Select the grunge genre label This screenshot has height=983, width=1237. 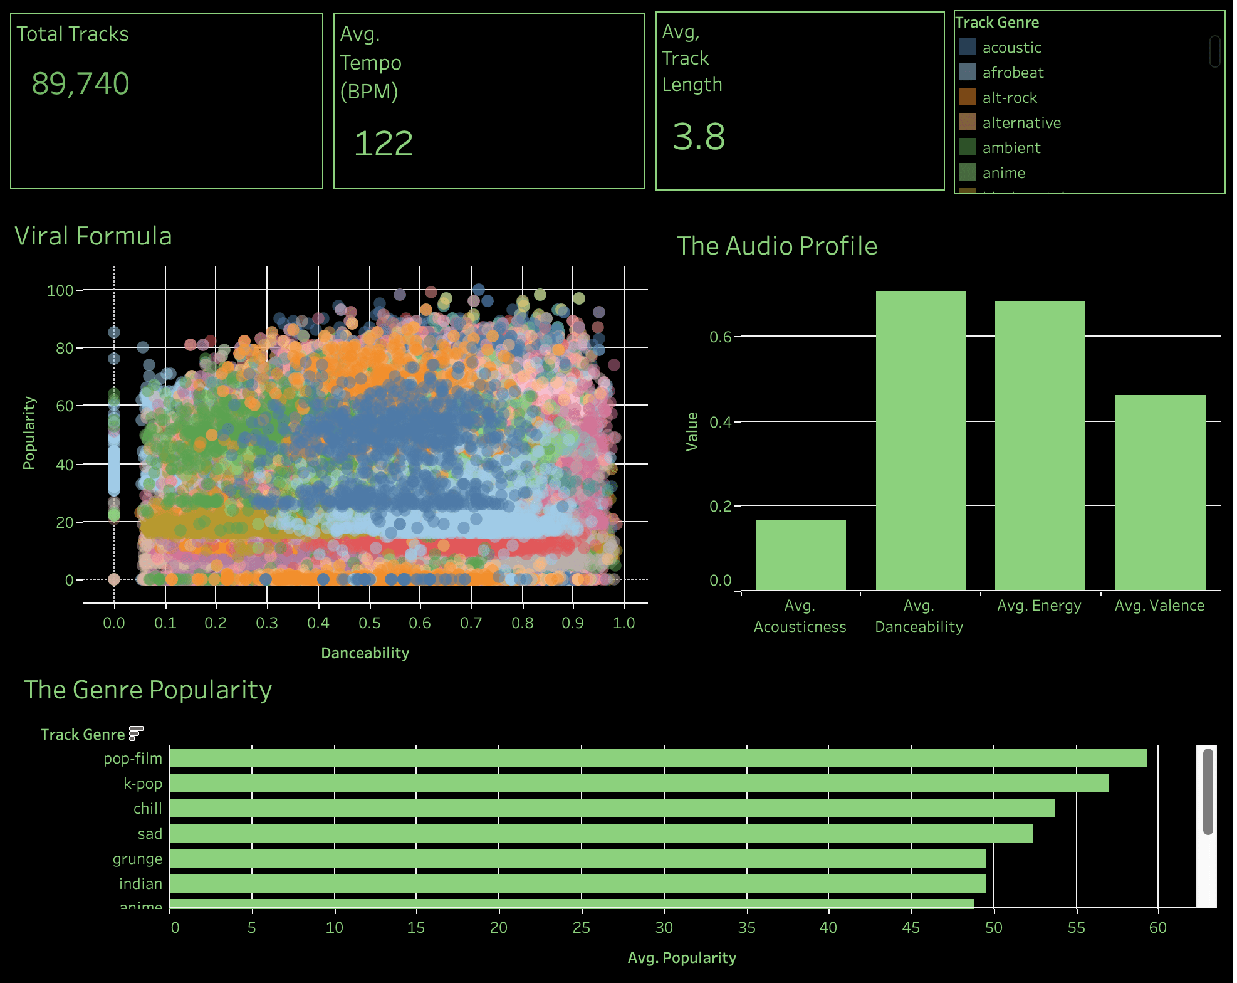click(137, 859)
